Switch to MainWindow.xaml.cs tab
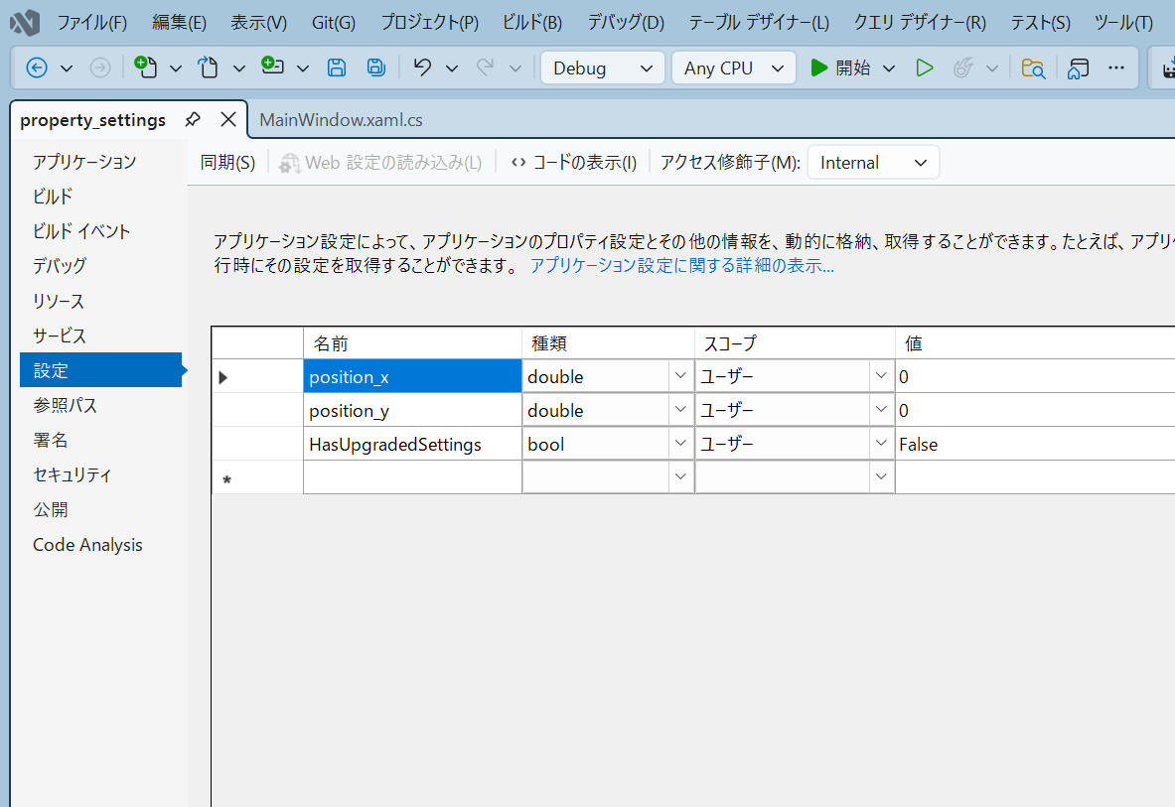The width and height of the screenshot is (1175, 807). tap(341, 120)
